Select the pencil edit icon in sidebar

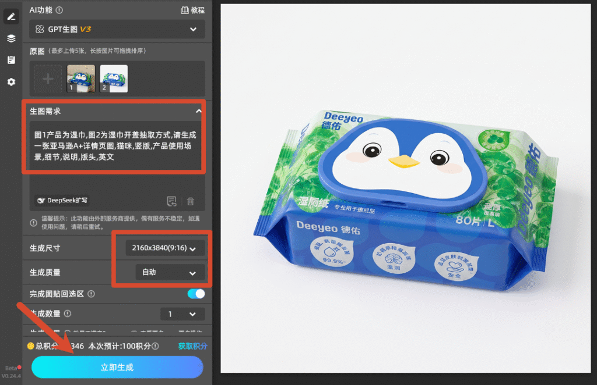point(11,16)
